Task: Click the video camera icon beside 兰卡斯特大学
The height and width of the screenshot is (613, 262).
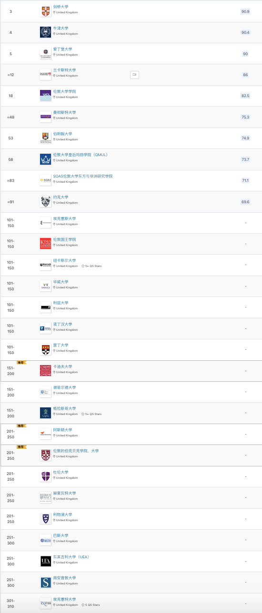Action: (x=134, y=75)
